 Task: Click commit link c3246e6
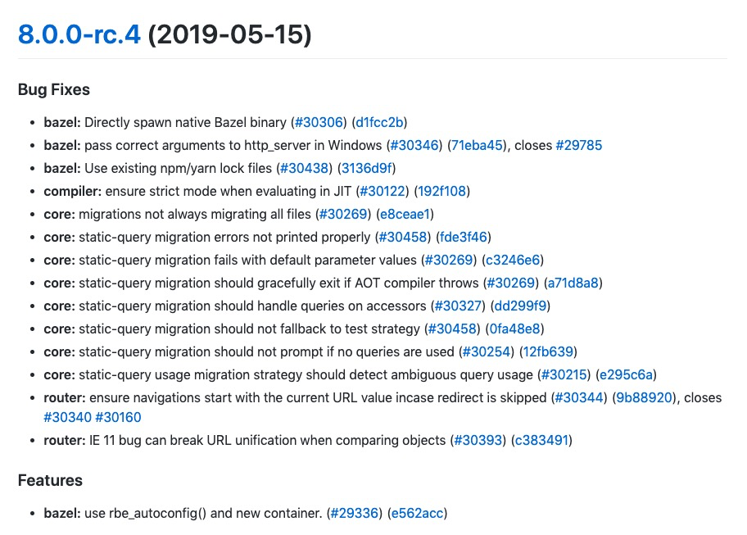513,260
